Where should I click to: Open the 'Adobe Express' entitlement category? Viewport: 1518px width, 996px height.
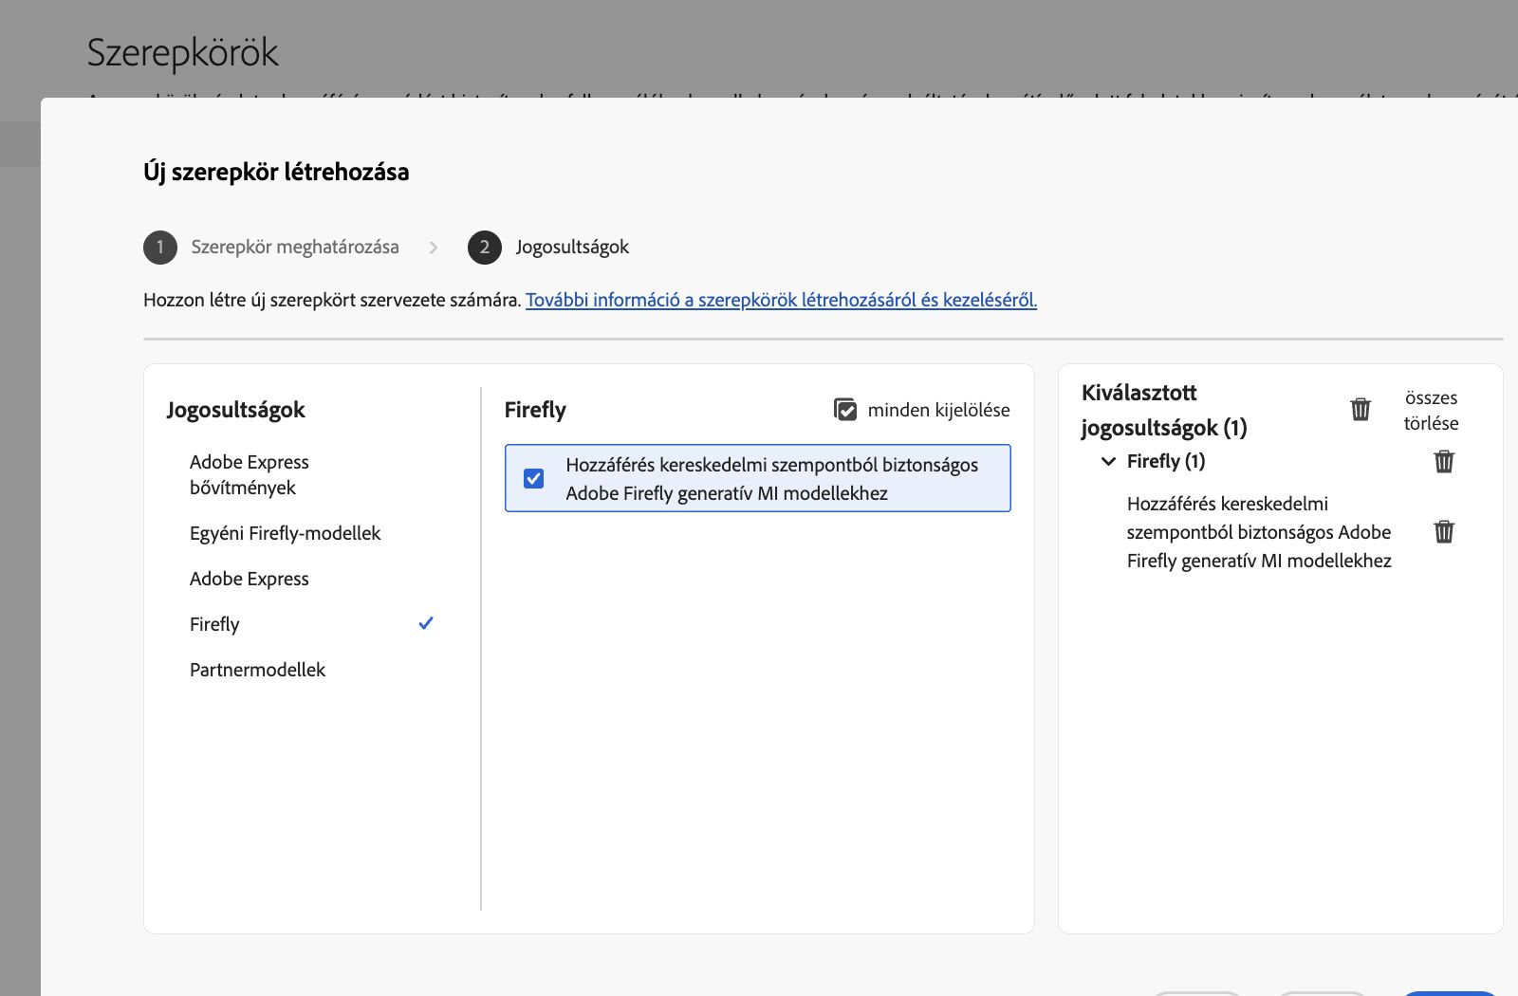tap(249, 579)
